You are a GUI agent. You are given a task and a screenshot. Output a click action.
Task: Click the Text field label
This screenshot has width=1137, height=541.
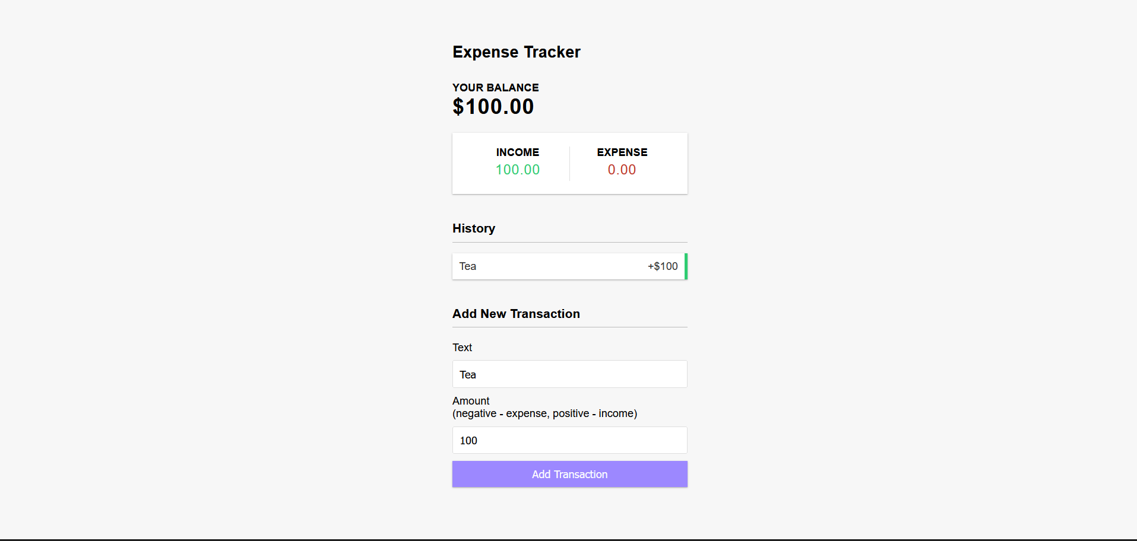pos(462,348)
